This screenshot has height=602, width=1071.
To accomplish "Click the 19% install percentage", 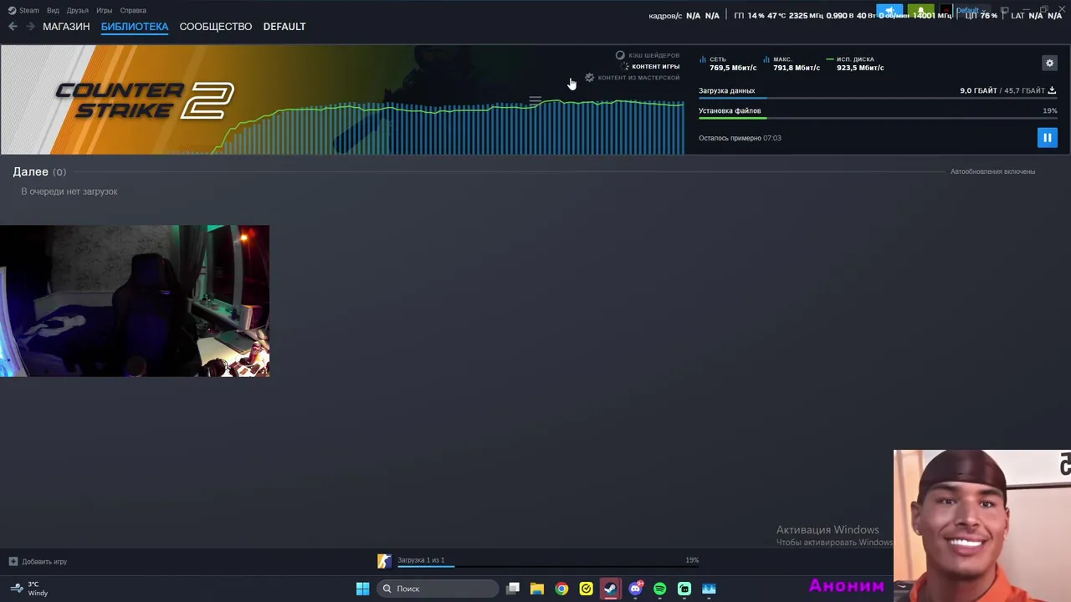I will (1050, 110).
